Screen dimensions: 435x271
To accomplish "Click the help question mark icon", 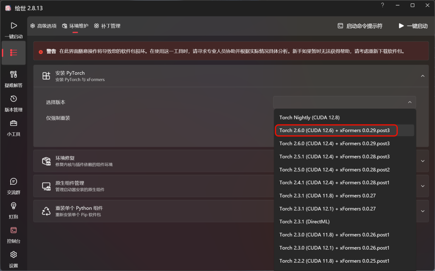I will click(x=382, y=6).
